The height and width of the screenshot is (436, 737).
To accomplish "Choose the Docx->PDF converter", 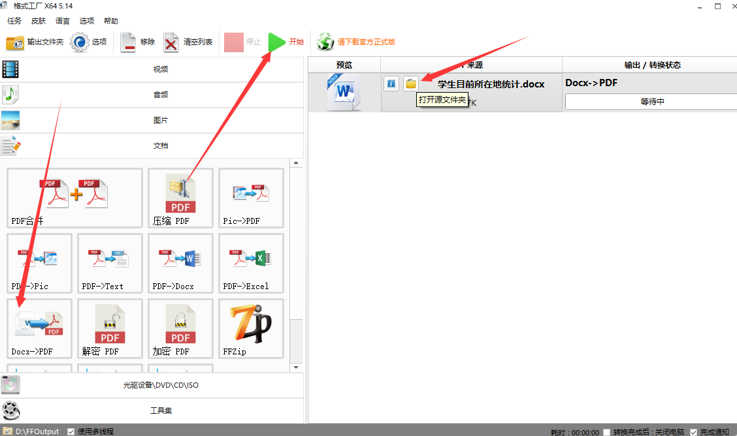I will click(39, 328).
